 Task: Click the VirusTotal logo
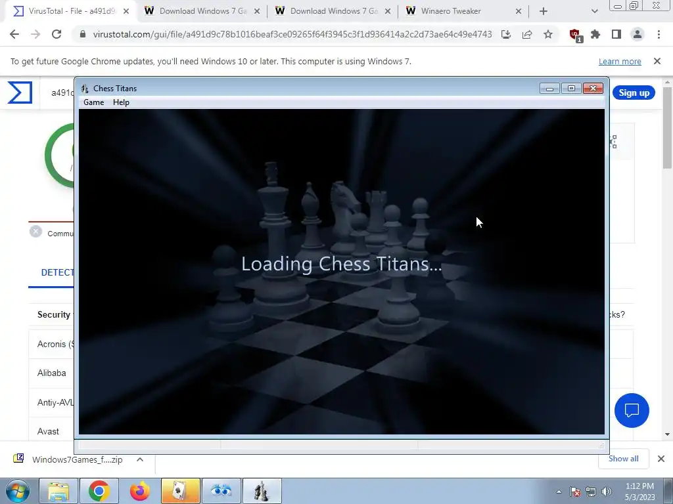20,93
